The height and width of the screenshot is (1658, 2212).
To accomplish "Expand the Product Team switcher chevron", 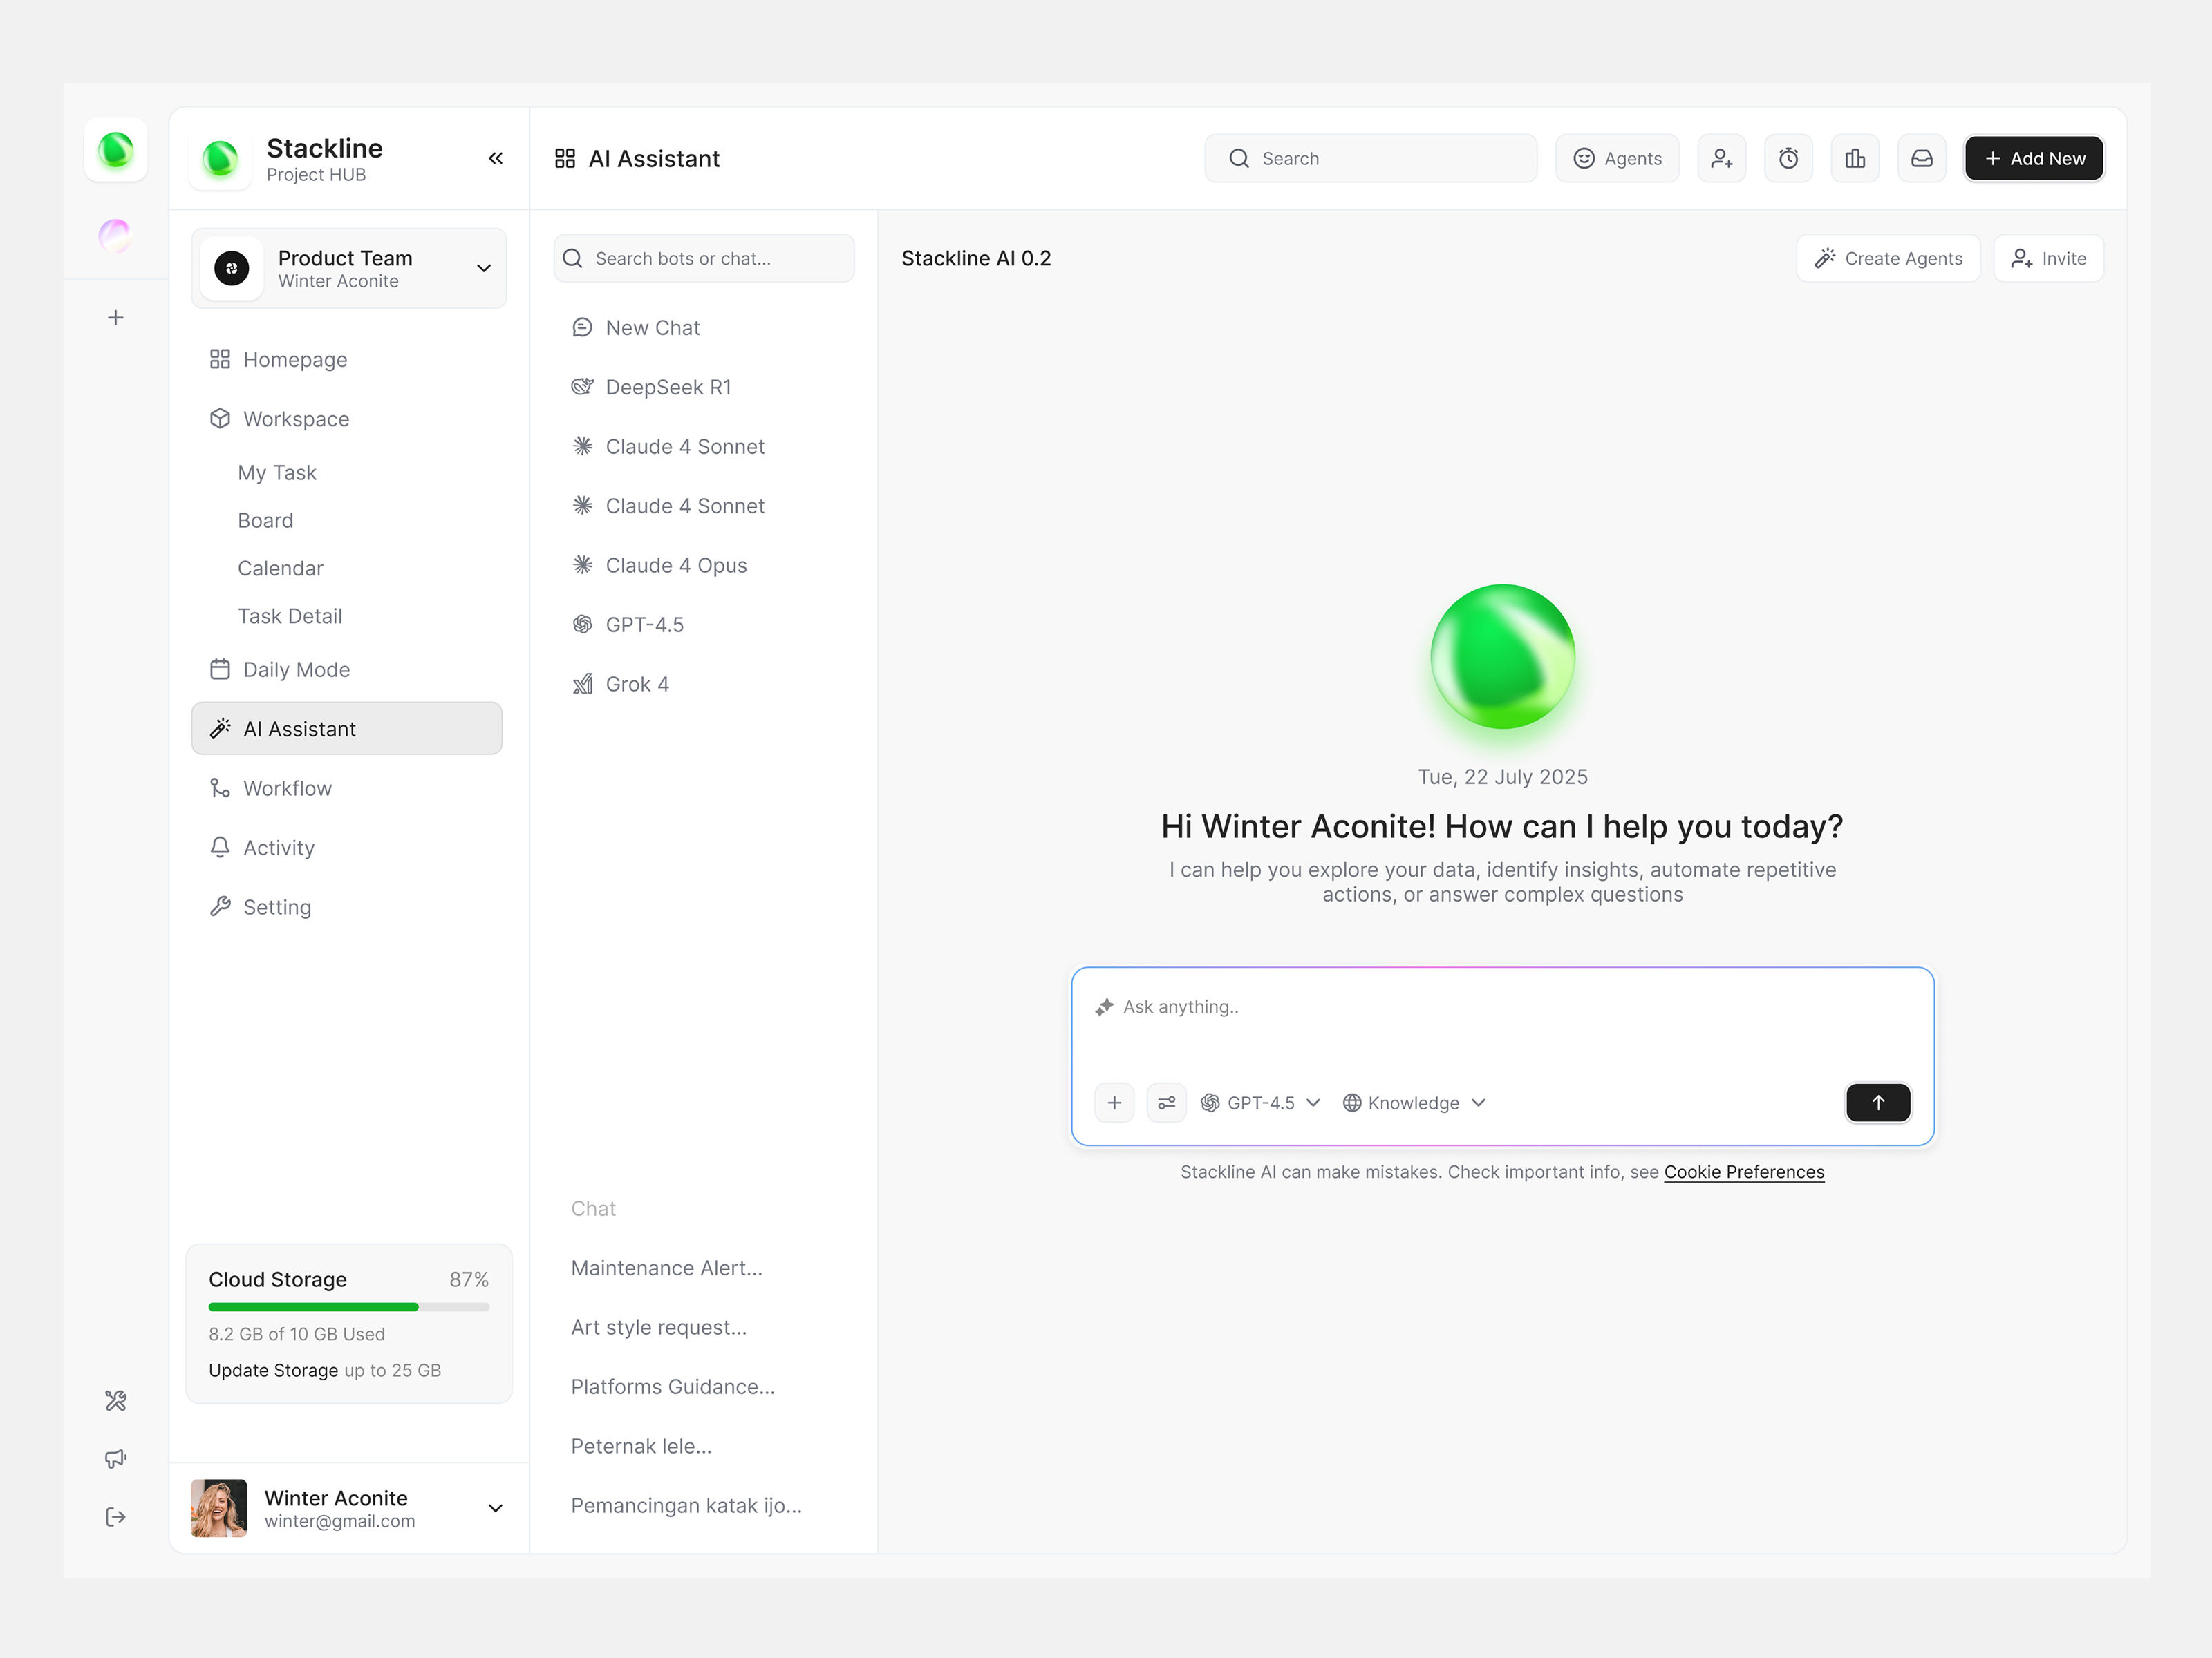I will [x=484, y=269].
